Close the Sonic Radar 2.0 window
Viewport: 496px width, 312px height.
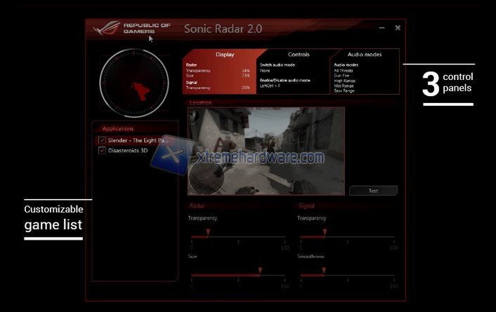(398, 27)
